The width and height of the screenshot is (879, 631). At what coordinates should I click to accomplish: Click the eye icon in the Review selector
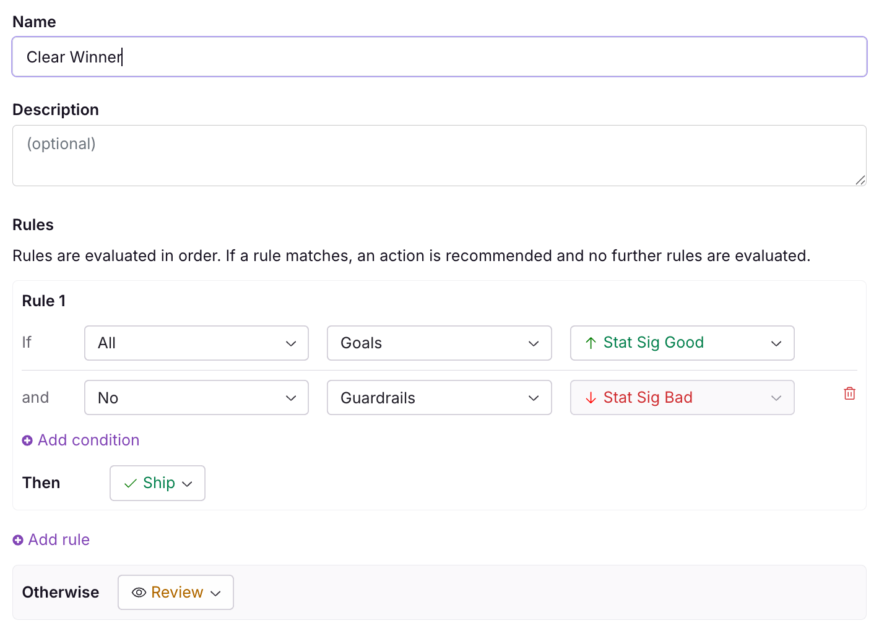(x=139, y=593)
